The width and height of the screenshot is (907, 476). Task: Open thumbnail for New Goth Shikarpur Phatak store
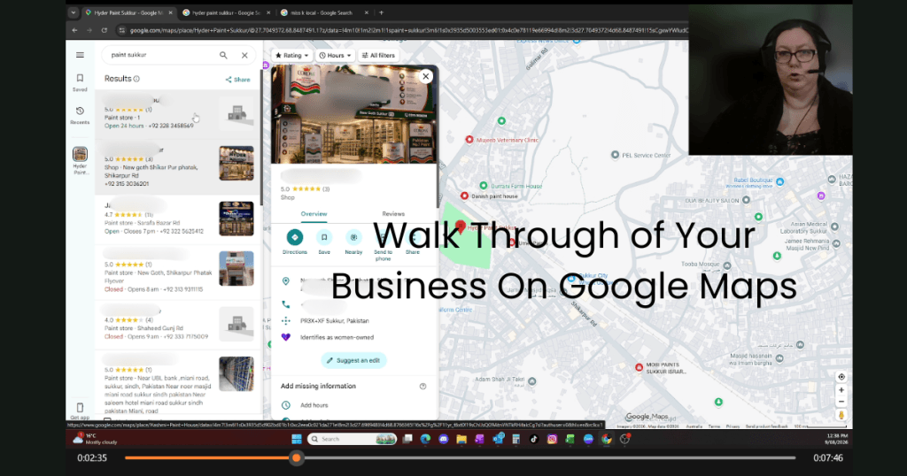(236, 268)
